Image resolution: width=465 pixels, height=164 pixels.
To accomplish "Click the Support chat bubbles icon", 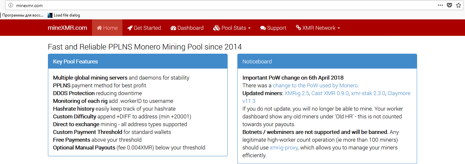I will [x=263, y=28].
